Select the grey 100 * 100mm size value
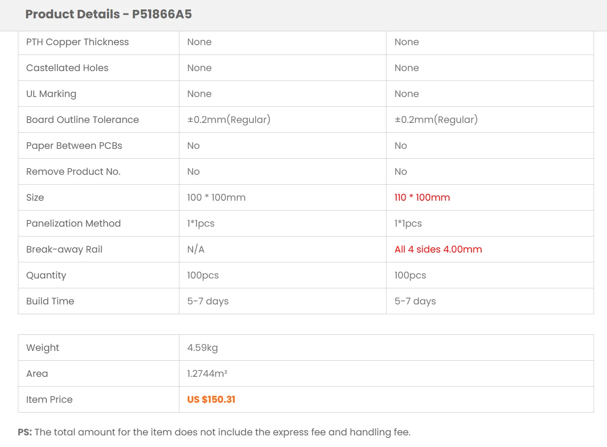Screen dimensions: 607x447 216,198
